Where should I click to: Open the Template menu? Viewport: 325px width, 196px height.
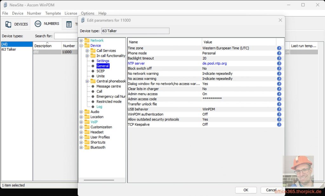53,13
